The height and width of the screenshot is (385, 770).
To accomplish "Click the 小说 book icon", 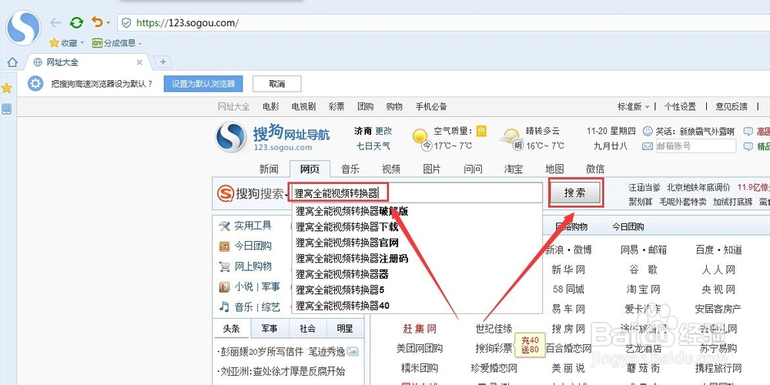I will pyautogui.click(x=224, y=286).
